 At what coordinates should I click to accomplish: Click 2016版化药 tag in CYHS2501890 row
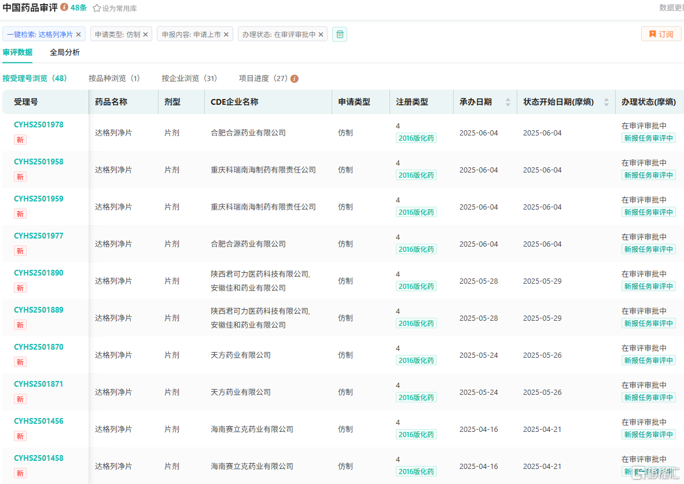pos(416,287)
